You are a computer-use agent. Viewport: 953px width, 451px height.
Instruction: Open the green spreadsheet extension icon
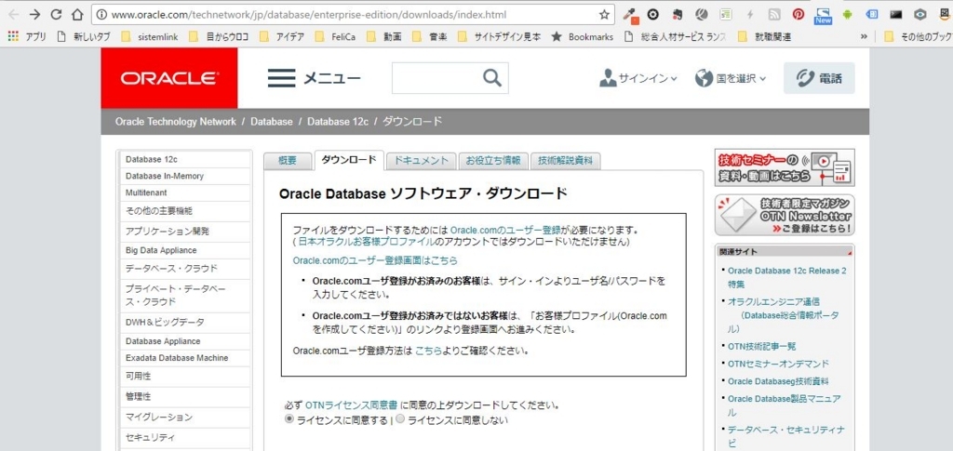point(726,15)
